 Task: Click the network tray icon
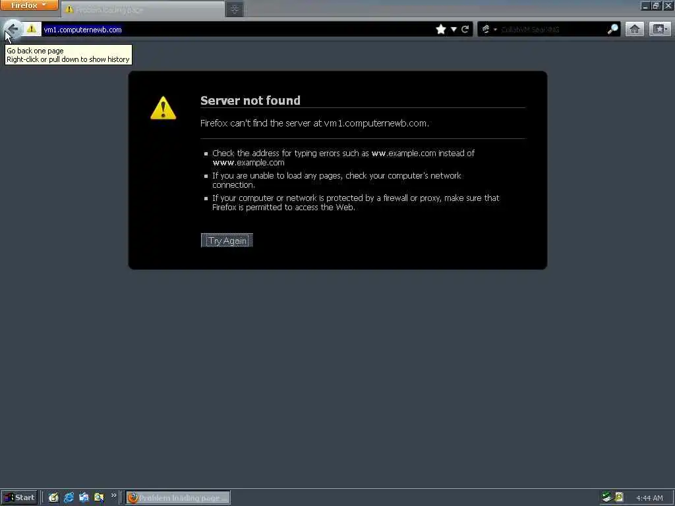606,497
